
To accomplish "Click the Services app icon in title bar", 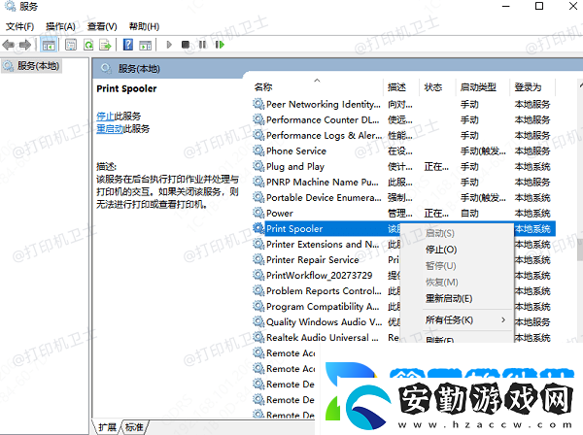I will click(10, 6).
